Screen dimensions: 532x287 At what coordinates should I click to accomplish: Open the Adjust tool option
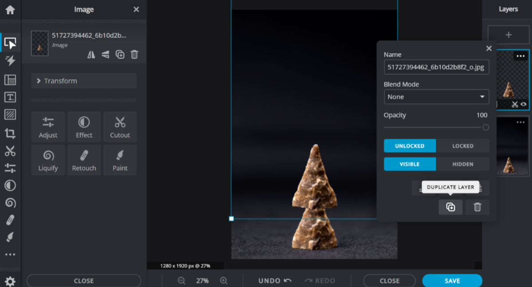point(48,127)
